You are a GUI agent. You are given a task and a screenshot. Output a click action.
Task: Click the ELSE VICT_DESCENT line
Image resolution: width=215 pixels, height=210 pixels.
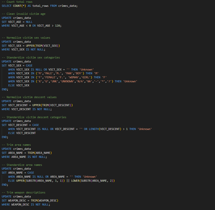[22, 133]
